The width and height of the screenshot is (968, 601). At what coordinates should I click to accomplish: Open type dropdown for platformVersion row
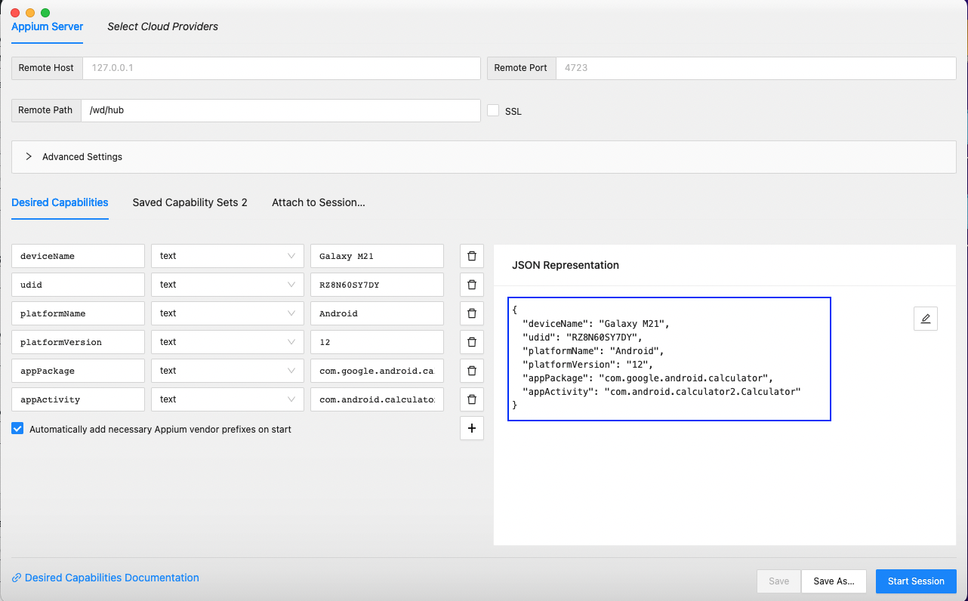point(228,342)
